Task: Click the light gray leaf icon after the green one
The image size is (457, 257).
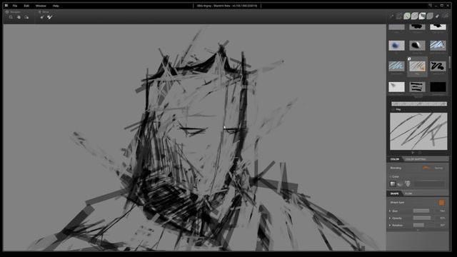Action: click(x=414, y=16)
